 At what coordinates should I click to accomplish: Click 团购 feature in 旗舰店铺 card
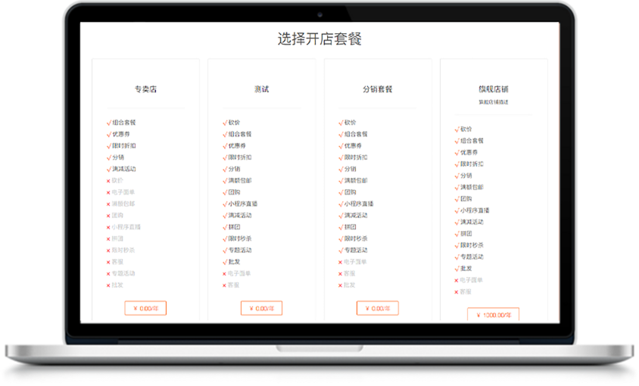pos(466,199)
